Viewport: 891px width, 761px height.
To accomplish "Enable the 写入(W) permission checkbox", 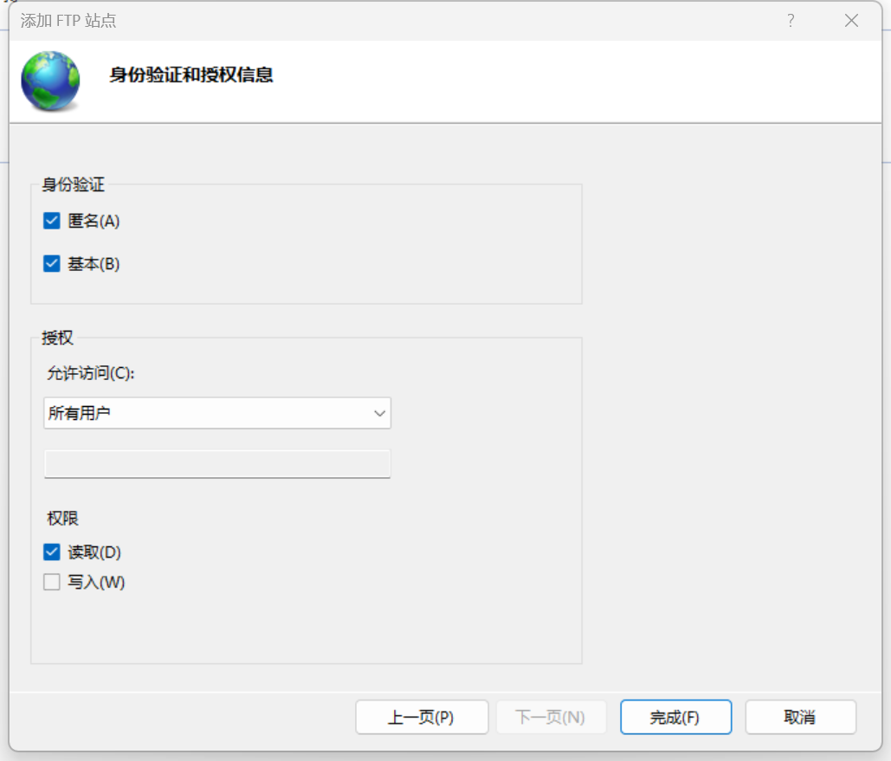I will pos(51,582).
